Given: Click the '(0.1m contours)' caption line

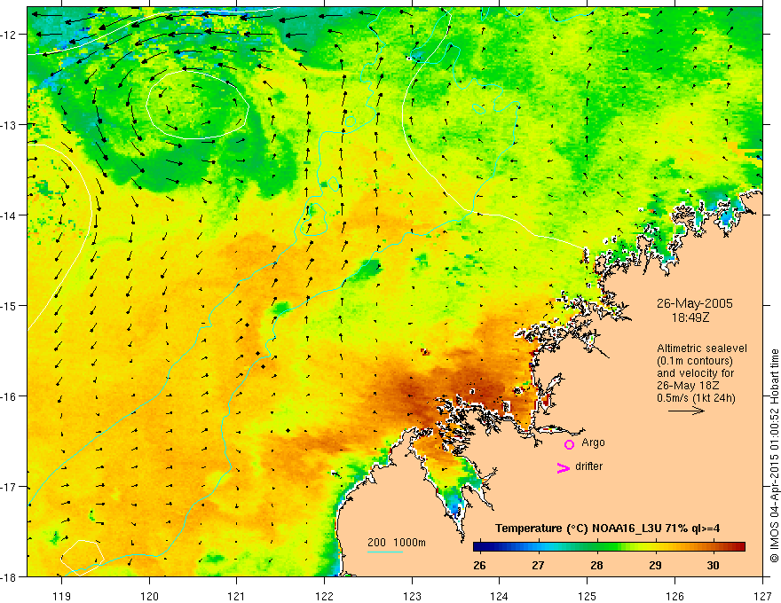Looking at the screenshot, I should 694,361.
